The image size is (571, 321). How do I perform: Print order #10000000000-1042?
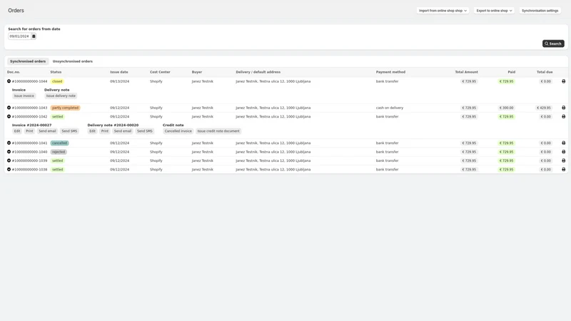pyautogui.click(x=563, y=116)
